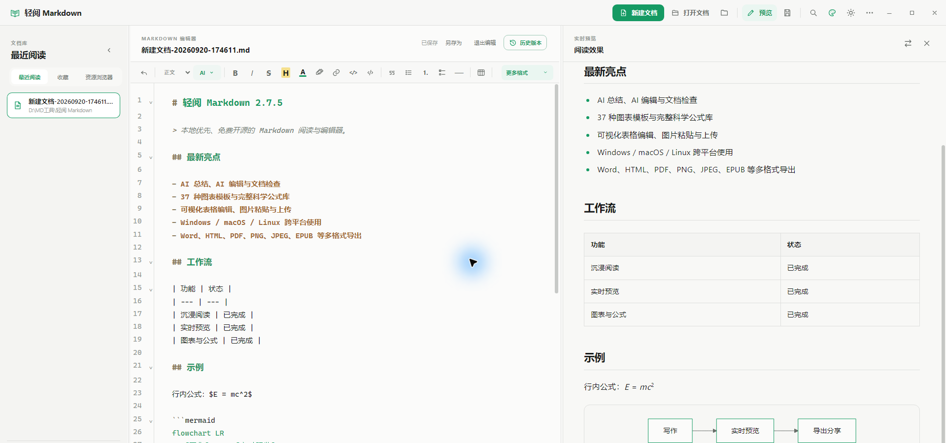Swap panes using the arrows icon in preview header
The width and height of the screenshot is (946, 443).
coord(908,43)
